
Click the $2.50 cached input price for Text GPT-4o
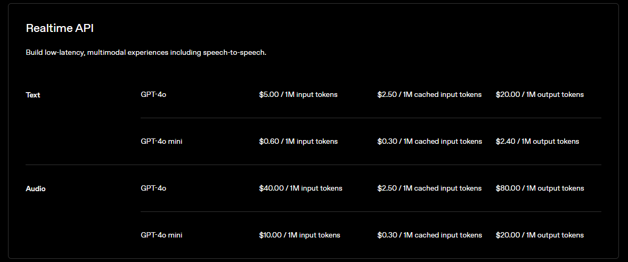pos(429,95)
